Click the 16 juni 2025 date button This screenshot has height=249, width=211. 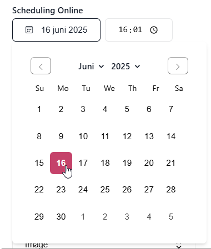point(57,30)
